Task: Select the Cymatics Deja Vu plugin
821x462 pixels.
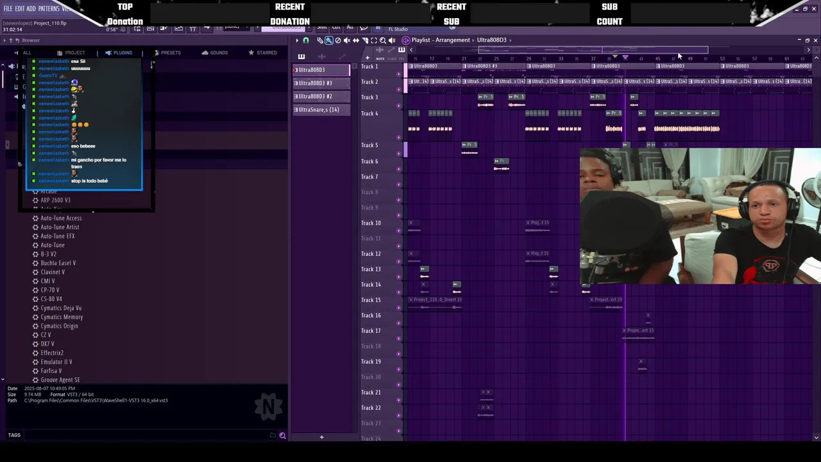Action: (x=61, y=308)
